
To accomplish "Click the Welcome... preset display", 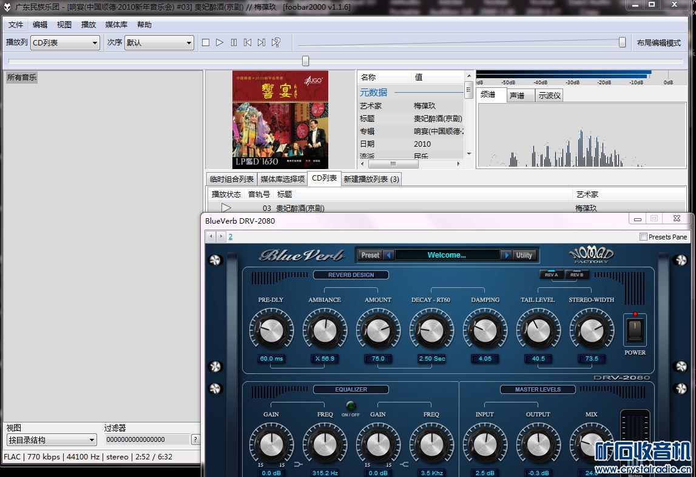I will [x=447, y=255].
